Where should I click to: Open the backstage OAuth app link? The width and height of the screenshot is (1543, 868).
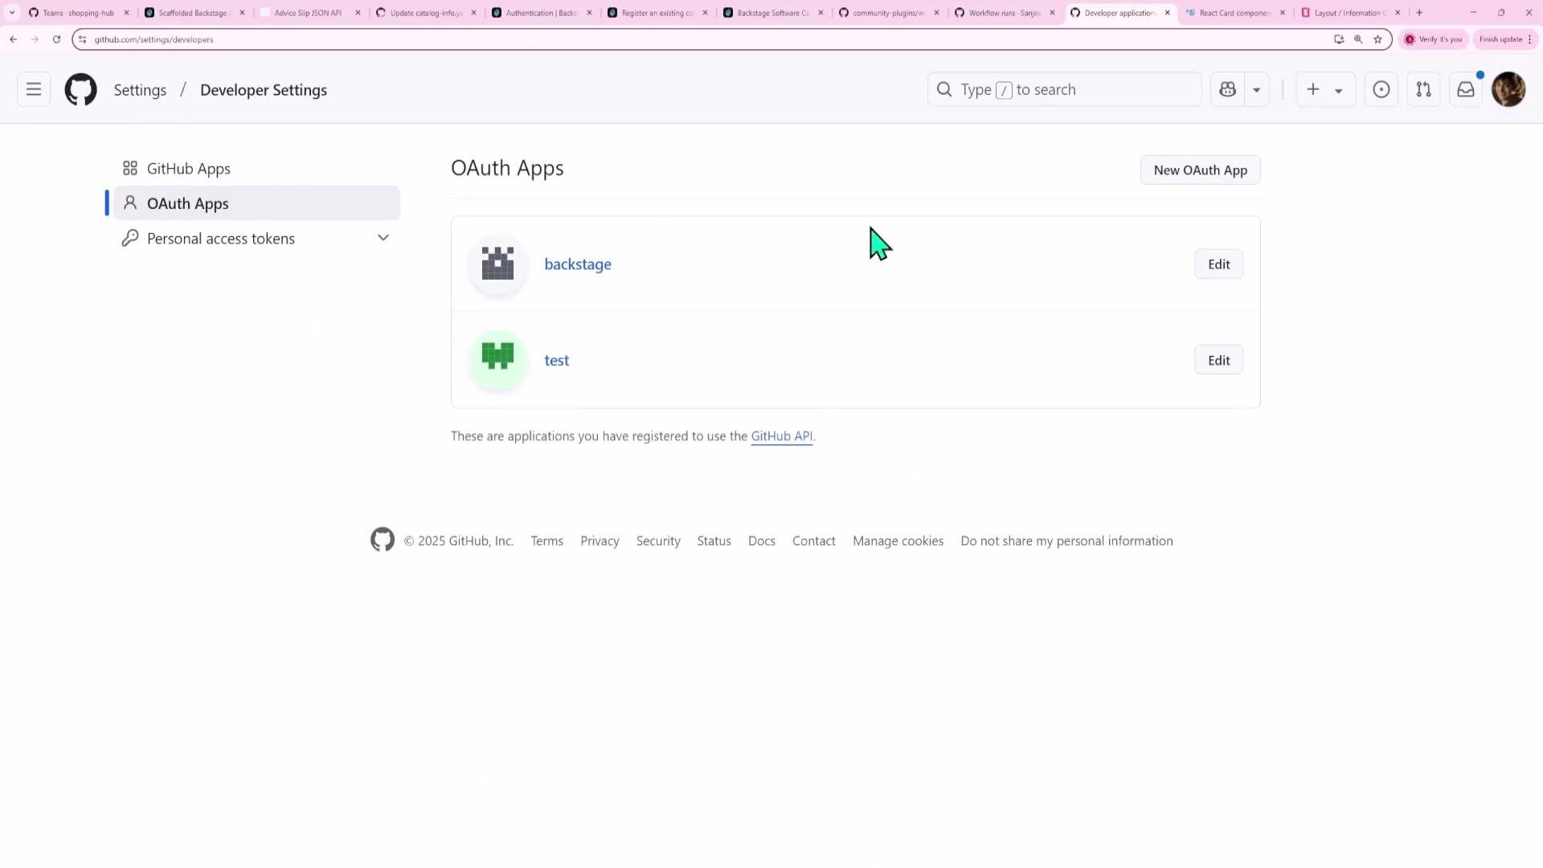[578, 264]
